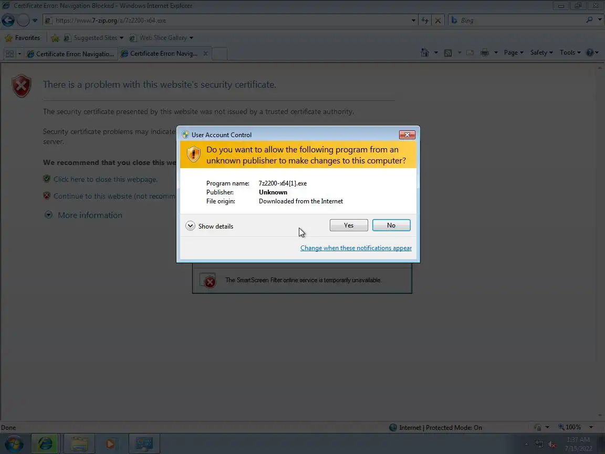This screenshot has height=454, width=605.
Task: Click Yes in User Account Control dialog
Action: (349, 225)
